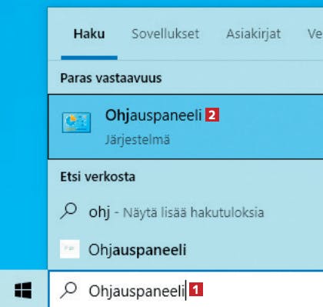The height and width of the screenshot is (307, 323).
Task: Click the magnifier icon beside the ohj suggestion
Action: pos(68,212)
